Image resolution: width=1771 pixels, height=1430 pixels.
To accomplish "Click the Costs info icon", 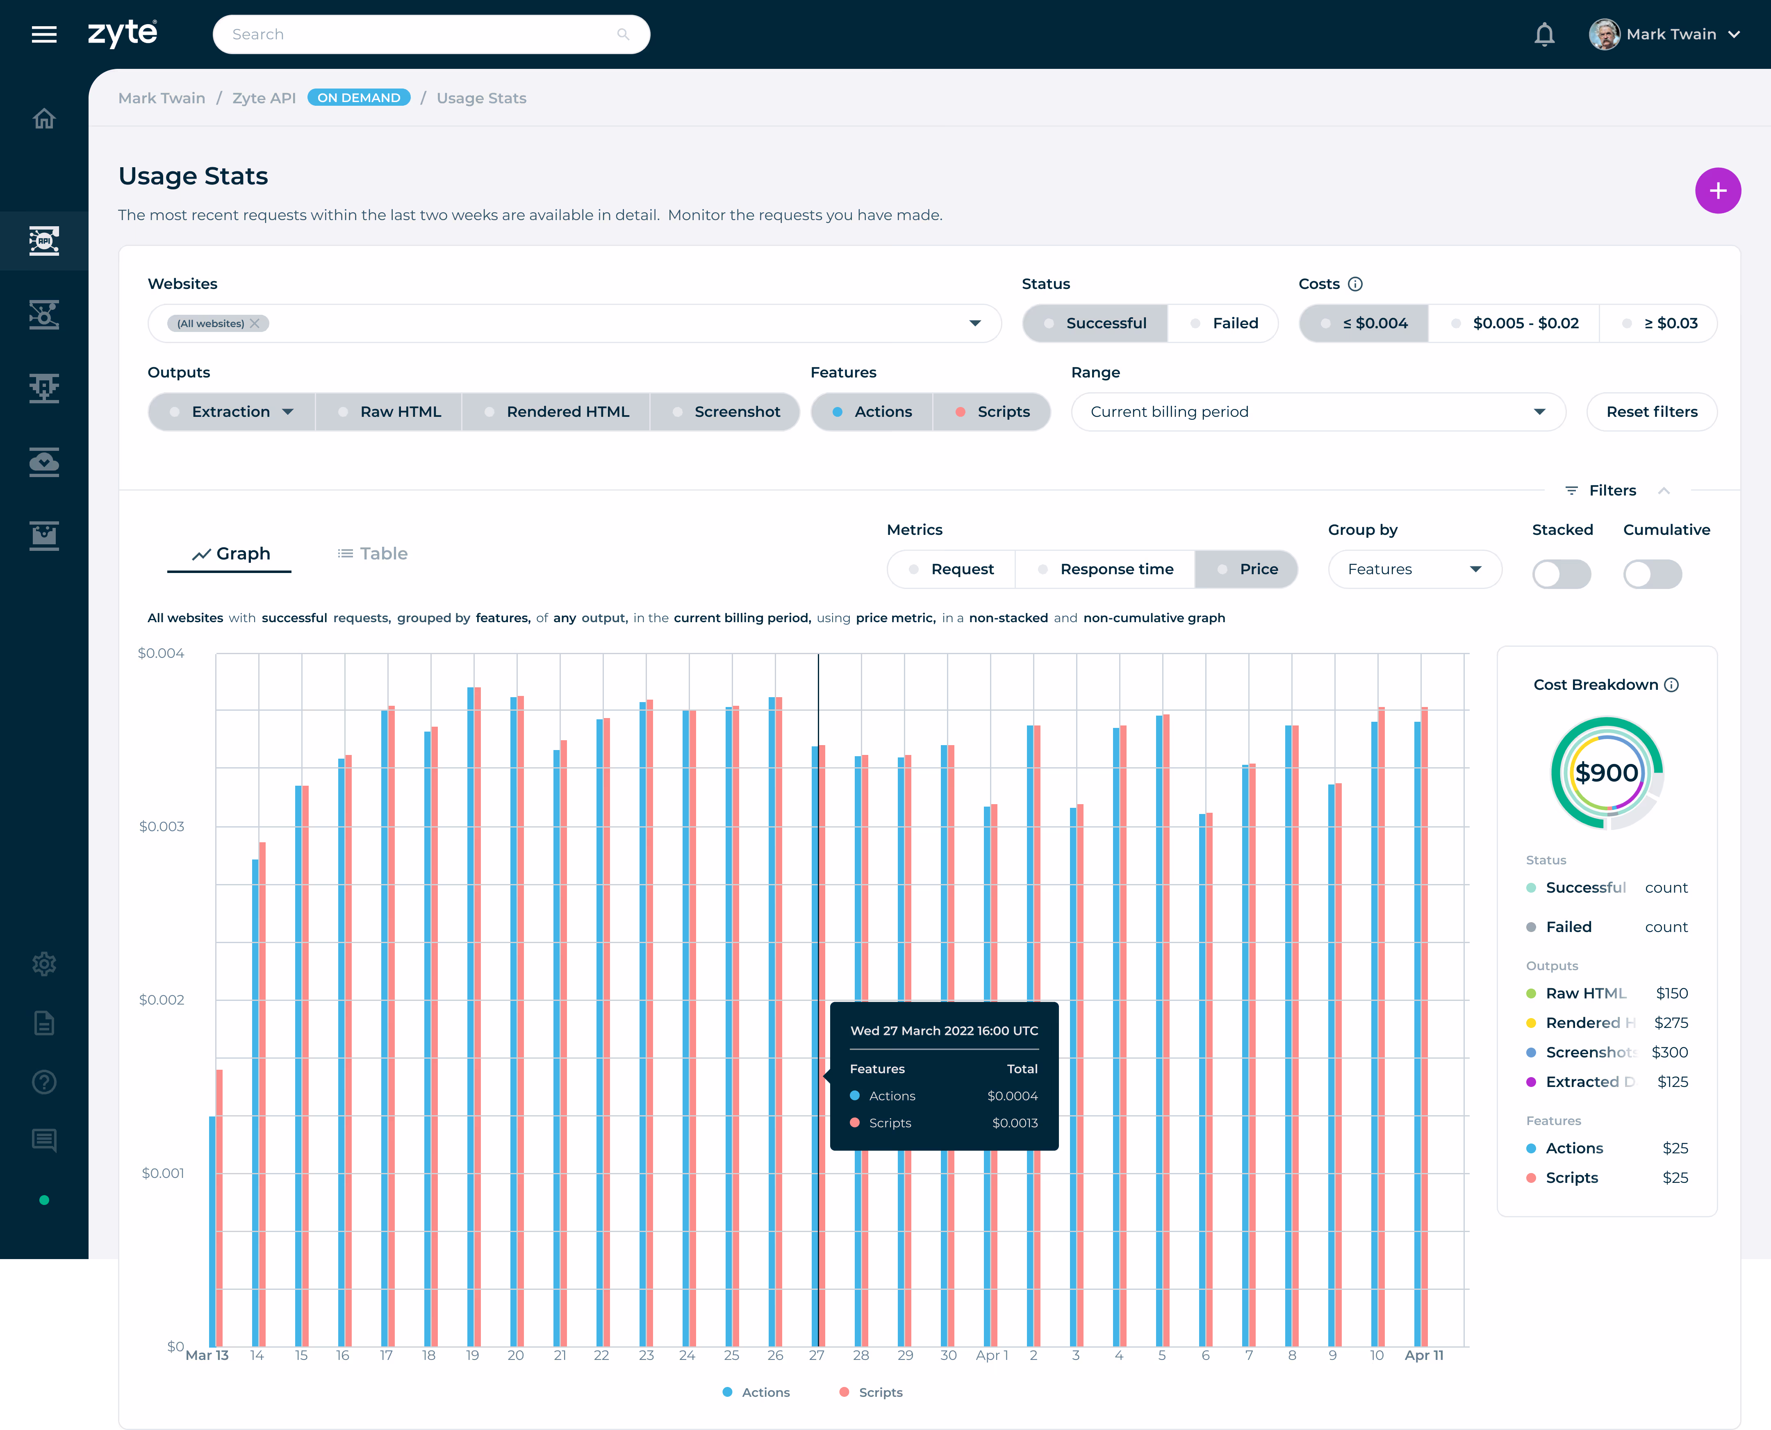I will 1355,284.
